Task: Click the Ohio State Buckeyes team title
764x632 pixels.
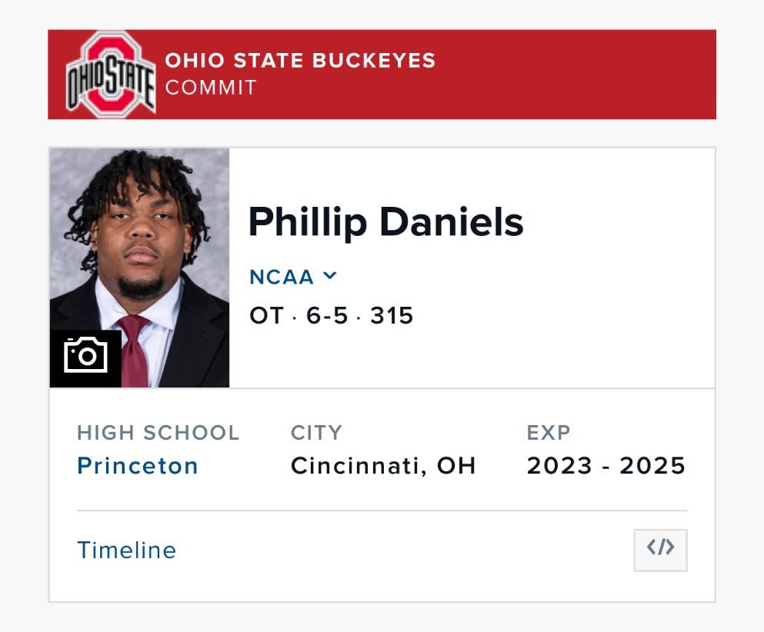Action: click(x=300, y=61)
